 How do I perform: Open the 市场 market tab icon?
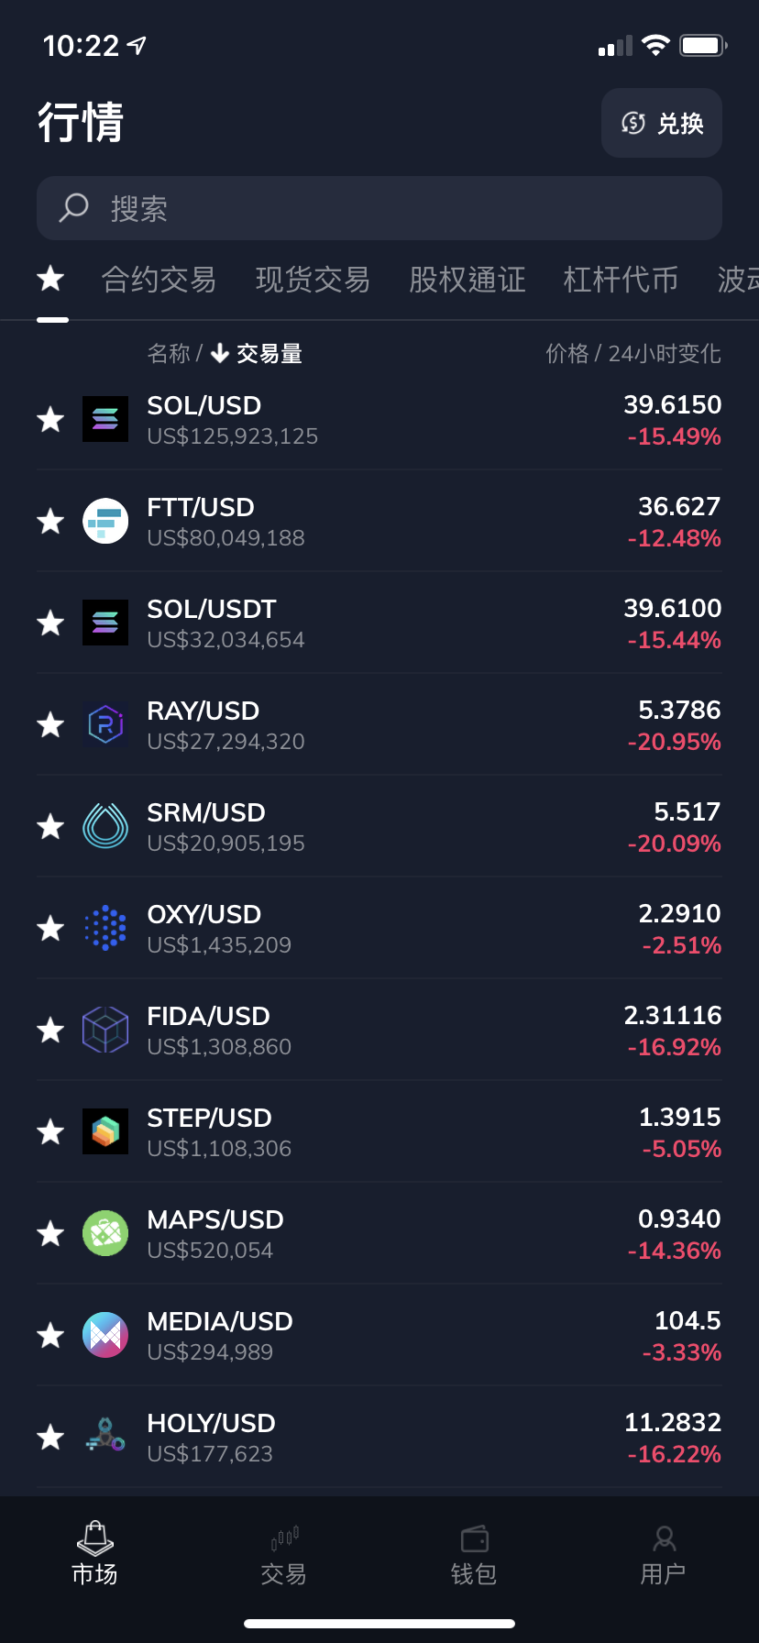coord(94,1538)
